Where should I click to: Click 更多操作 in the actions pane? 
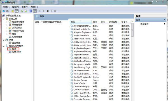coord(144,24)
